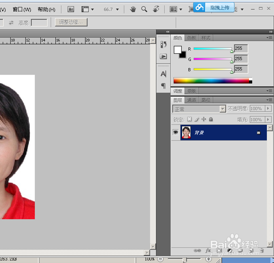Open the 帮助(H) menu
The width and height of the screenshot is (274, 263).
click(x=46, y=9)
